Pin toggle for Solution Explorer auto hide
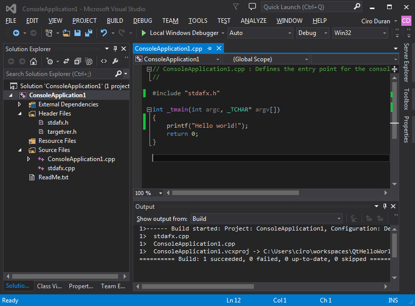 pos(115,49)
